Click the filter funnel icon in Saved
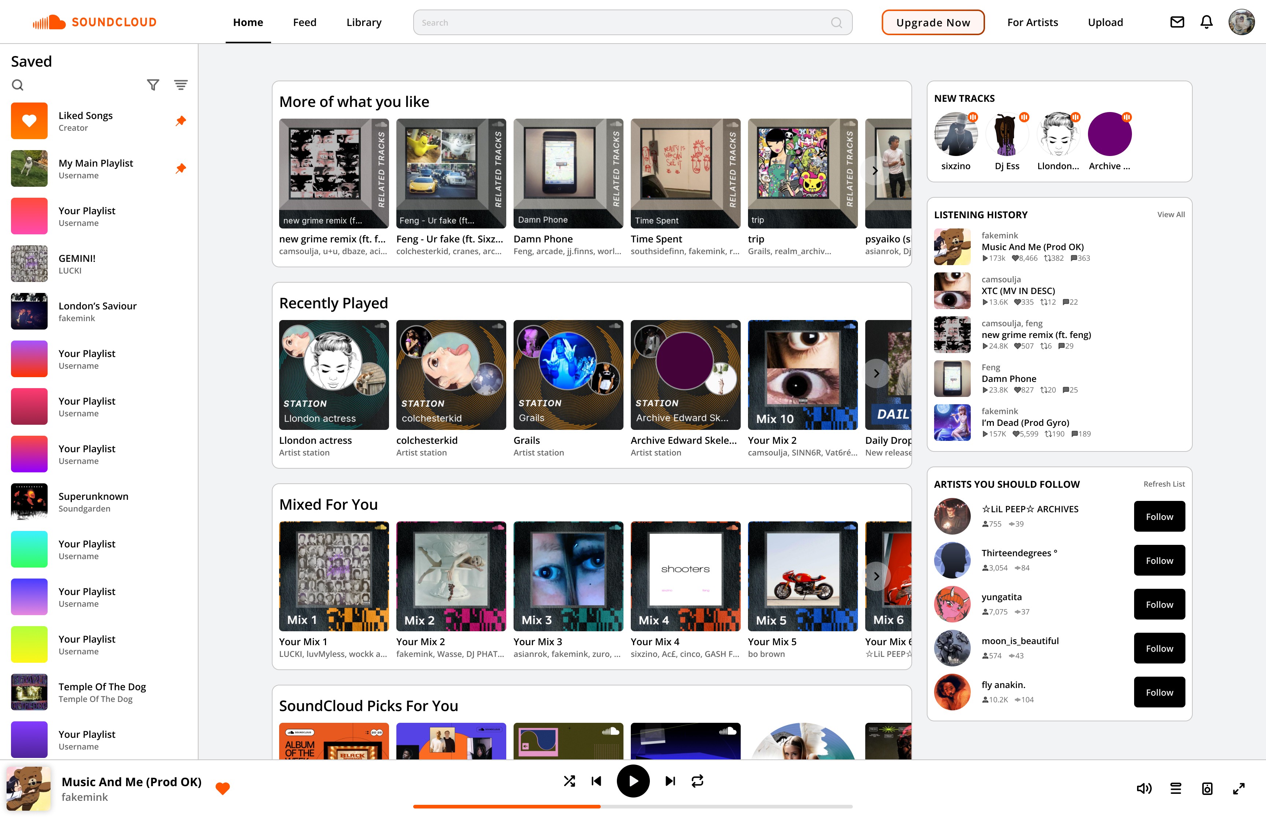This screenshot has width=1266, height=818. click(153, 85)
